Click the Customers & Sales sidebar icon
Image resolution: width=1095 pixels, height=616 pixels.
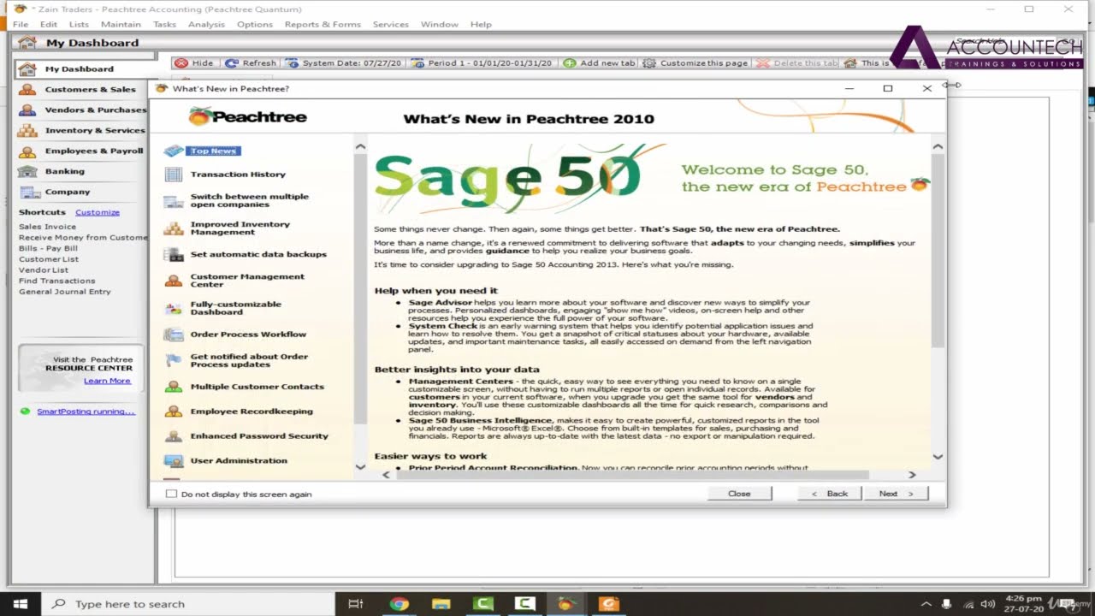(28, 89)
